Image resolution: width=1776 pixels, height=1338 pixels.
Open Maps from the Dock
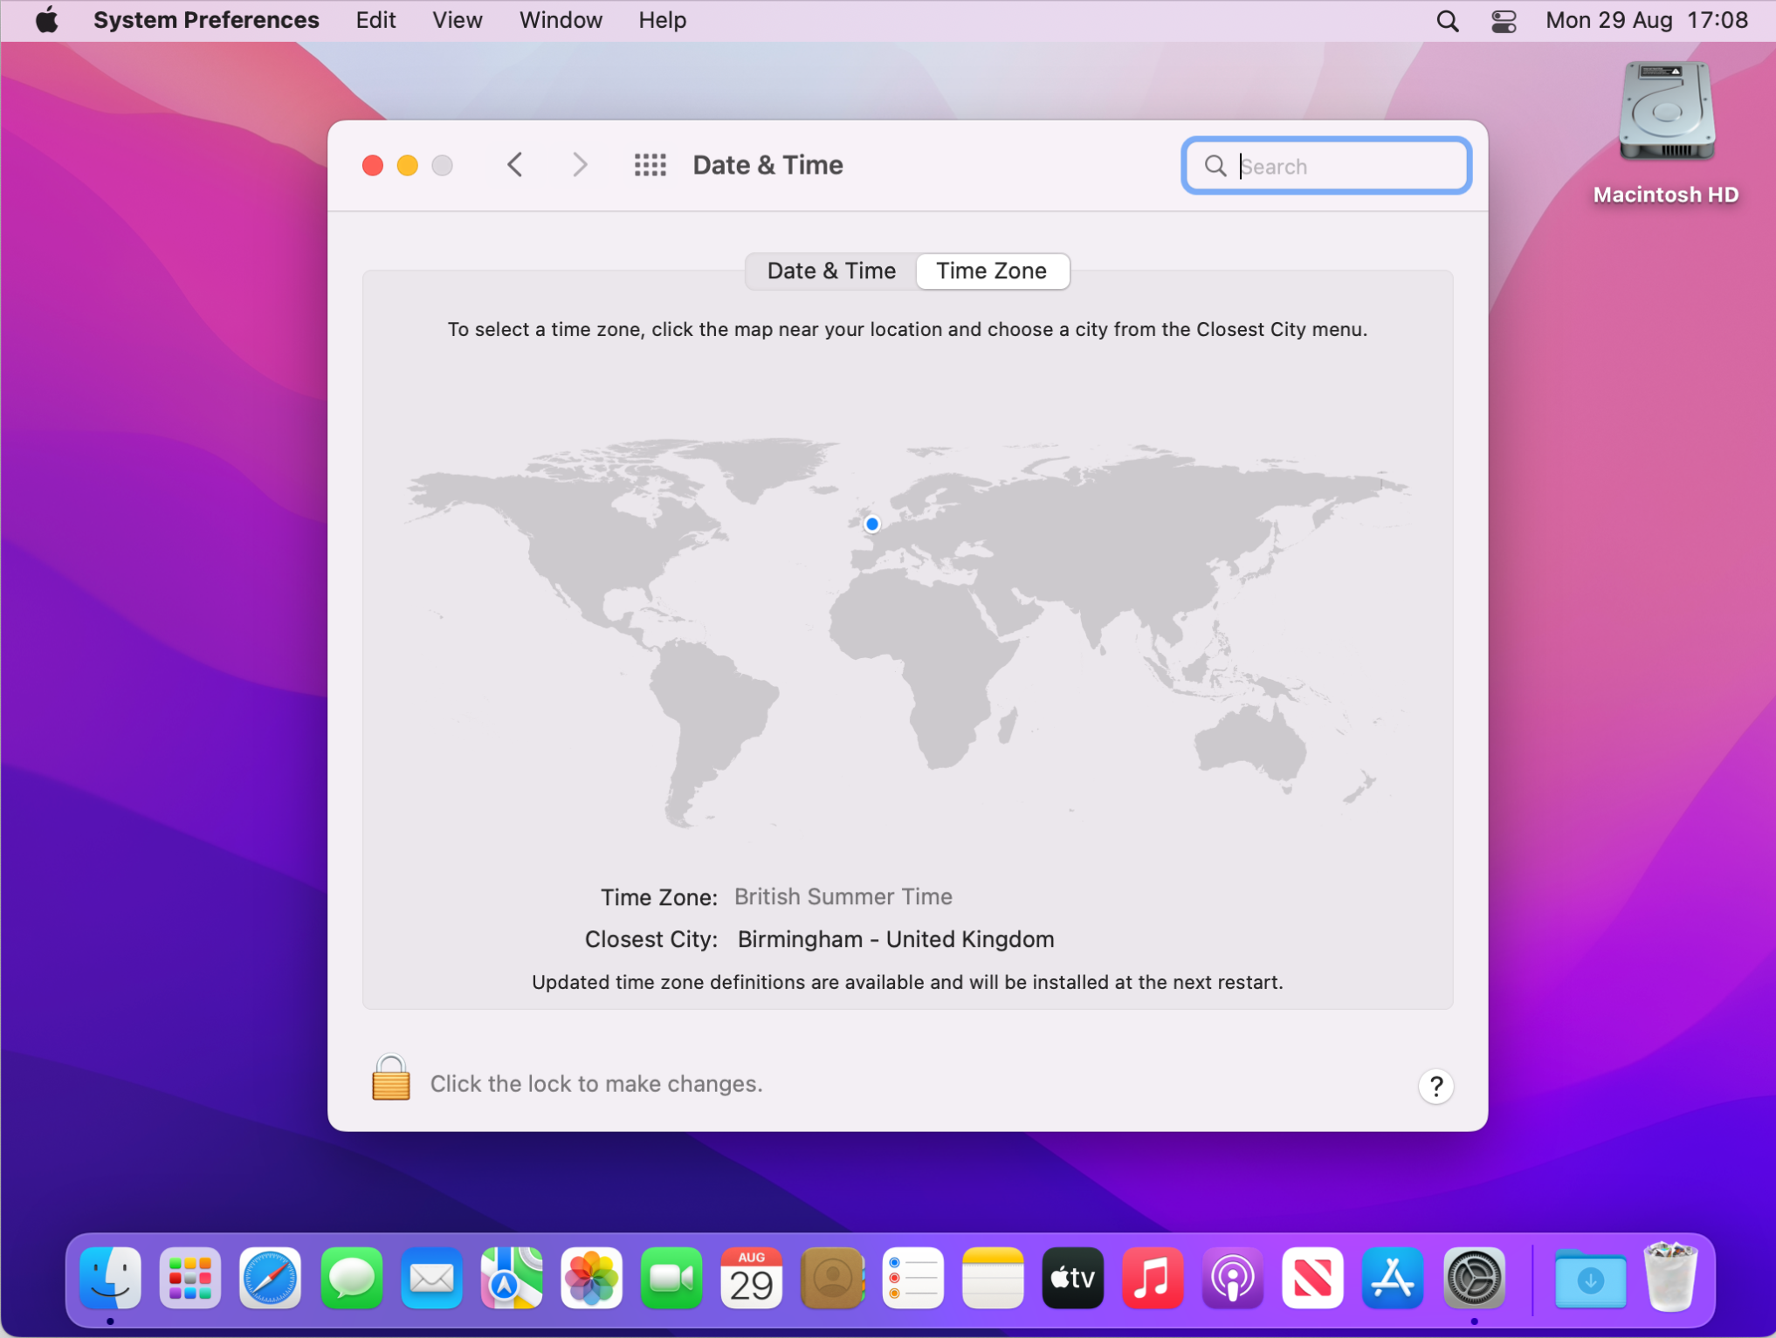512,1278
